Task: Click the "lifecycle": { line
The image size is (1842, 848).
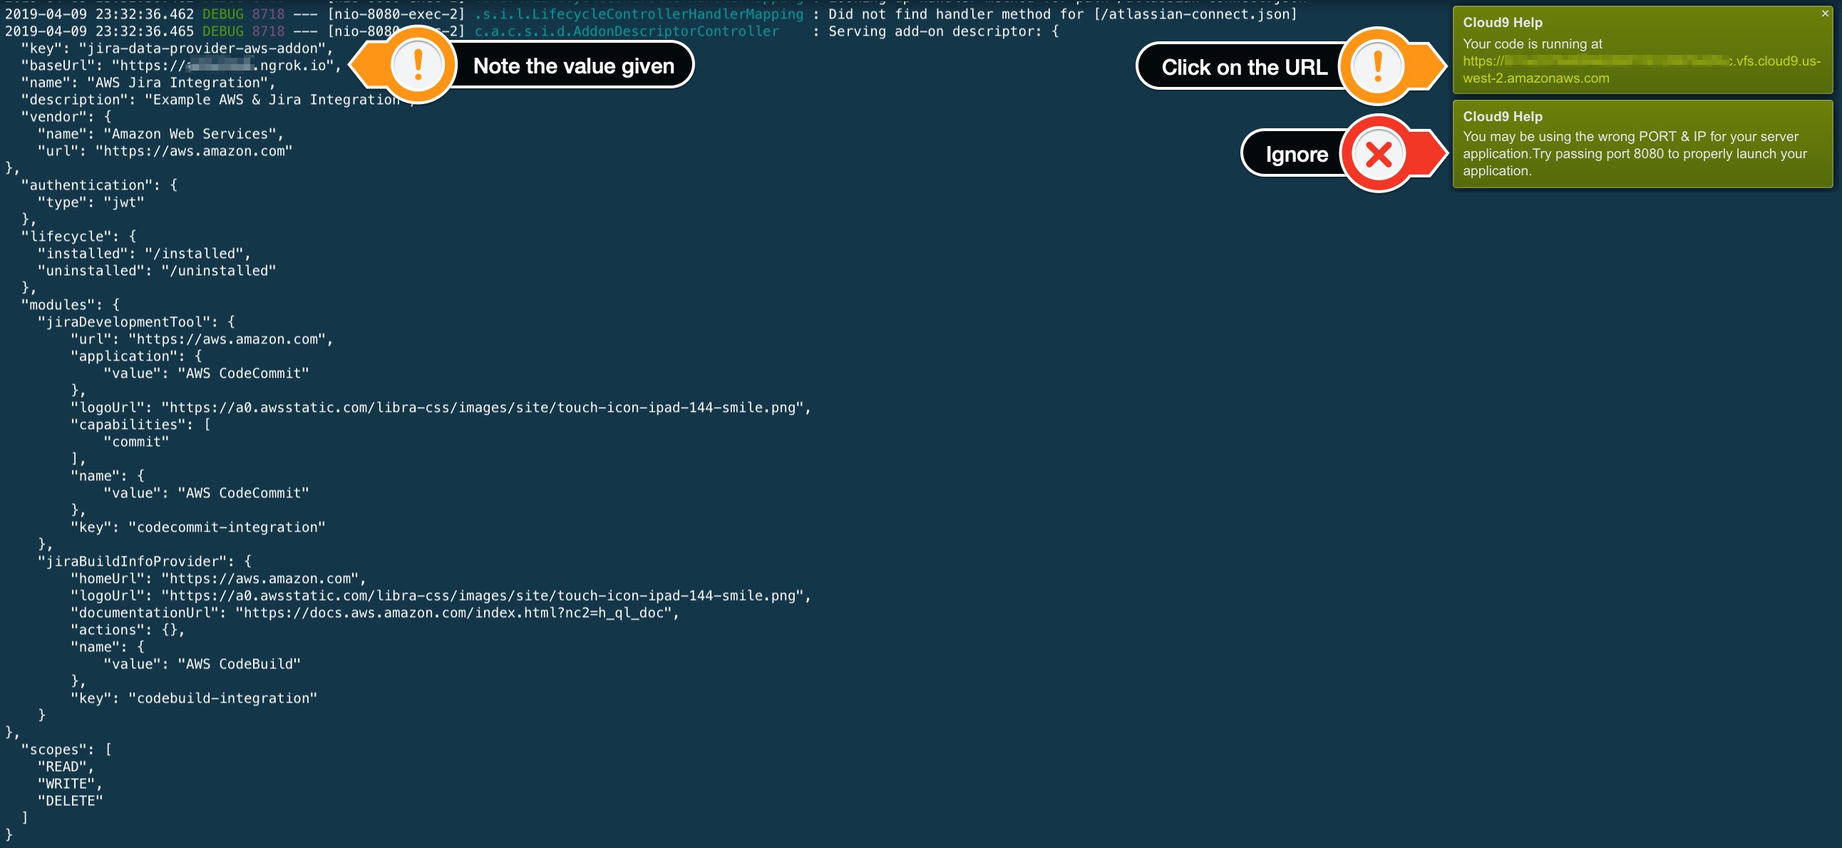Action: click(x=78, y=236)
